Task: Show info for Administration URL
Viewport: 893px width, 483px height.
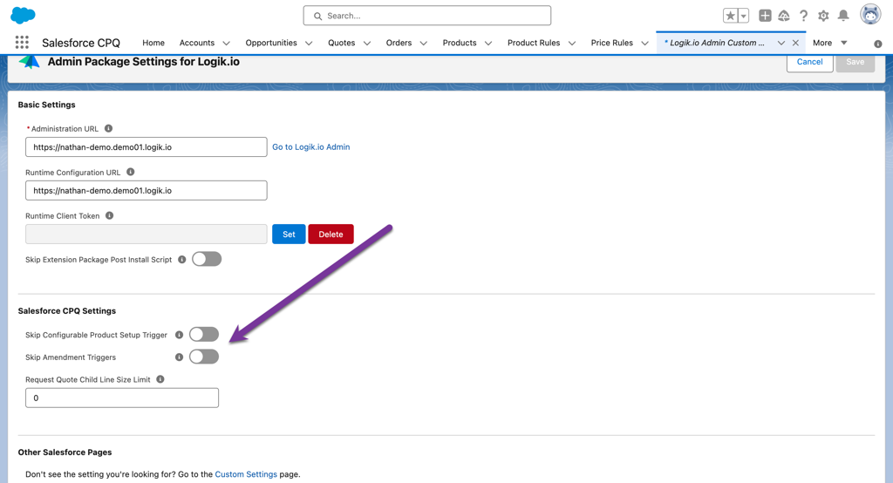Action: tap(108, 129)
